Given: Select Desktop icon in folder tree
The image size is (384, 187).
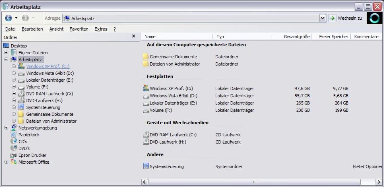Looking at the screenshot, I should point(6,46).
